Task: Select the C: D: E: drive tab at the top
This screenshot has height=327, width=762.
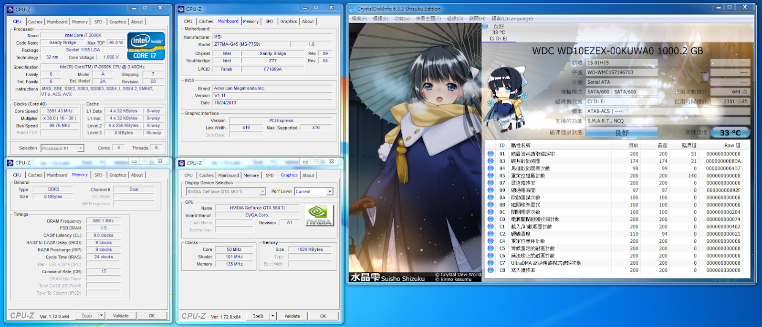Action: pyautogui.click(x=499, y=32)
